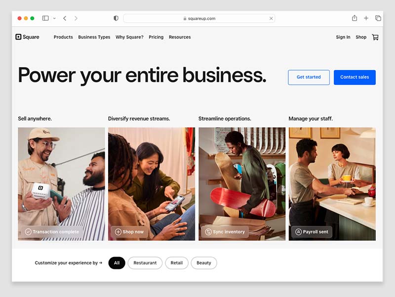Open the Why Square? menu

[129, 37]
